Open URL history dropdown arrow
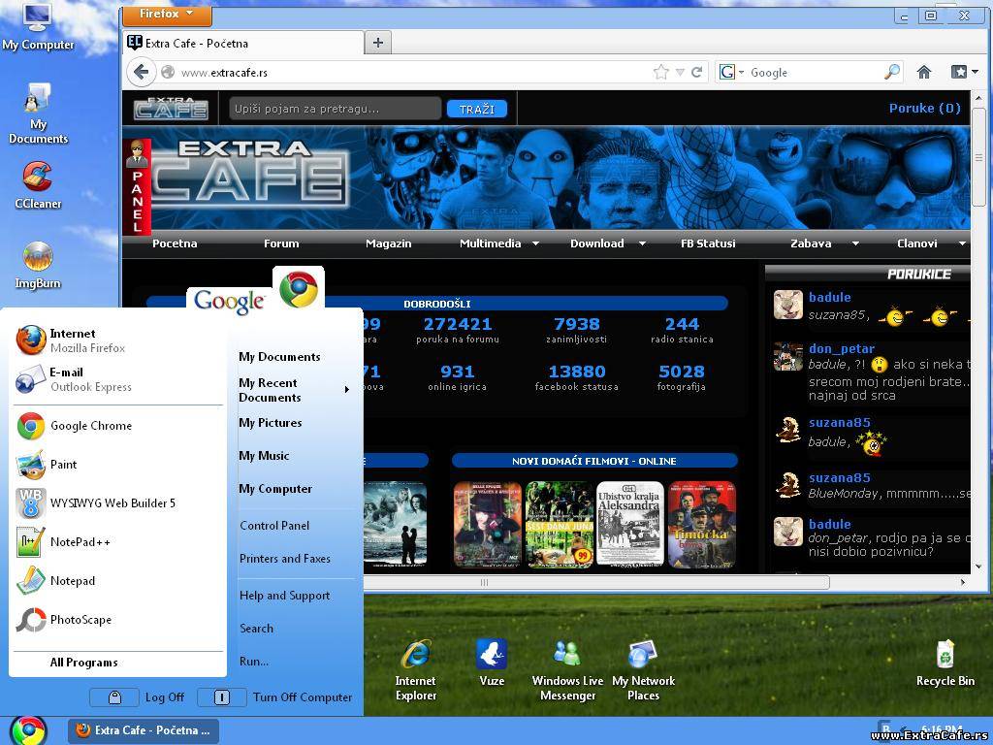The width and height of the screenshot is (993, 745). (x=680, y=72)
